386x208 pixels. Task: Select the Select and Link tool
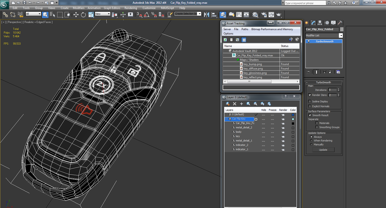pyautogui.click(x=5, y=15)
